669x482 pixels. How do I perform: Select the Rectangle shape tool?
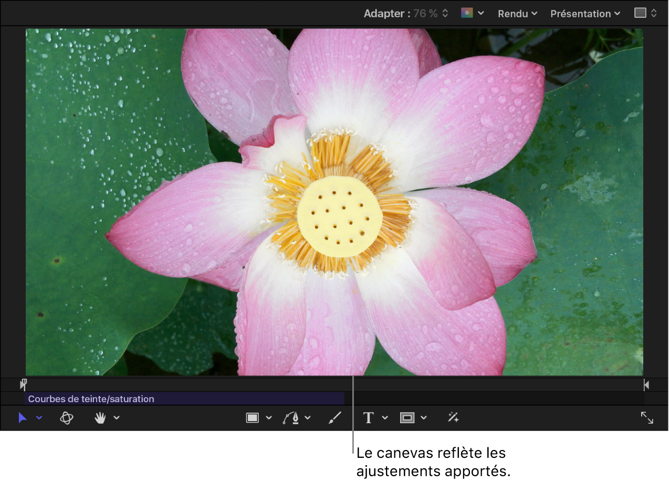(x=253, y=418)
